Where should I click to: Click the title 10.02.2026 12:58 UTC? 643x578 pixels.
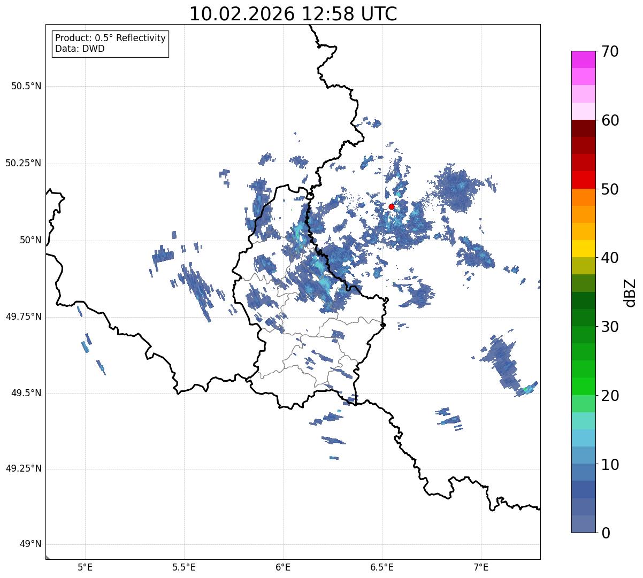293,14
